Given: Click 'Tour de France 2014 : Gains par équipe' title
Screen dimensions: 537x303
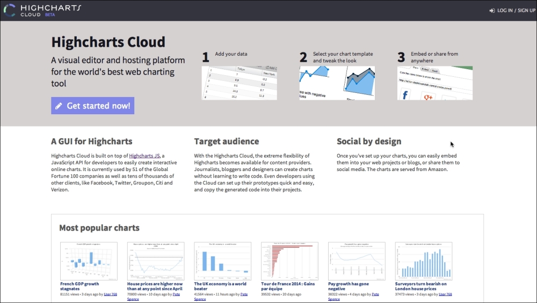Looking at the screenshot, I should pos(288,286).
